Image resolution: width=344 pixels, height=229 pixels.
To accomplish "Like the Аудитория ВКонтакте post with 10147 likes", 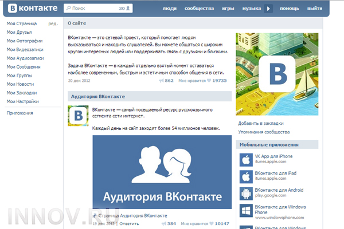I will pyautogui.click(x=209, y=223).
